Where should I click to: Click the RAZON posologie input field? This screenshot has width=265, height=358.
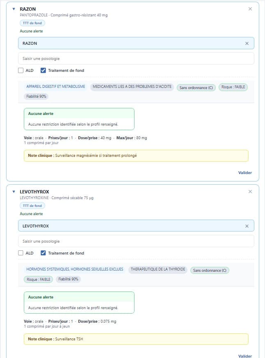(136, 58)
